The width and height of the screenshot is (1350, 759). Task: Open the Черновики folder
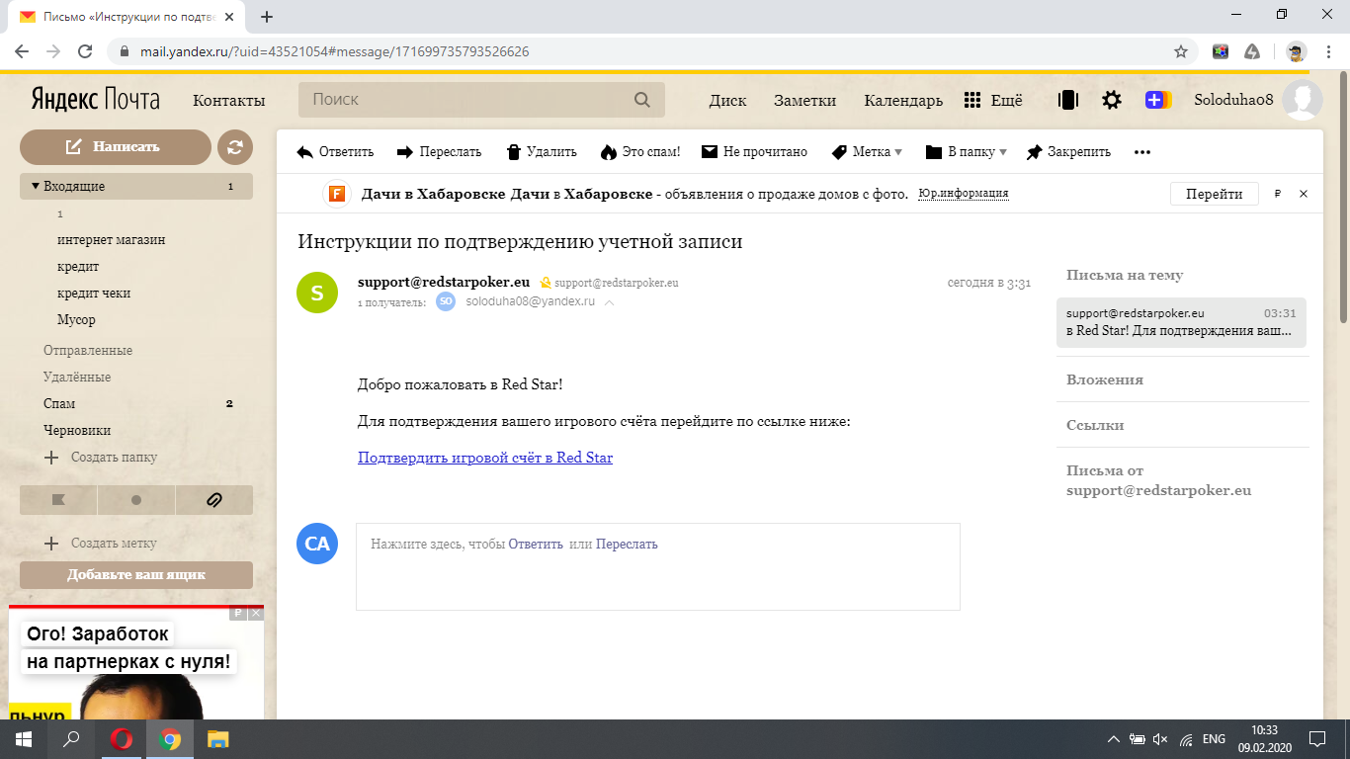pos(77,430)
